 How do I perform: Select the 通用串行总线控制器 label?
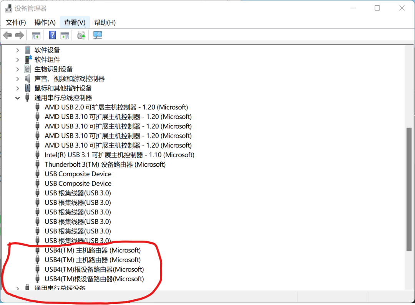(x=63, y=98)
